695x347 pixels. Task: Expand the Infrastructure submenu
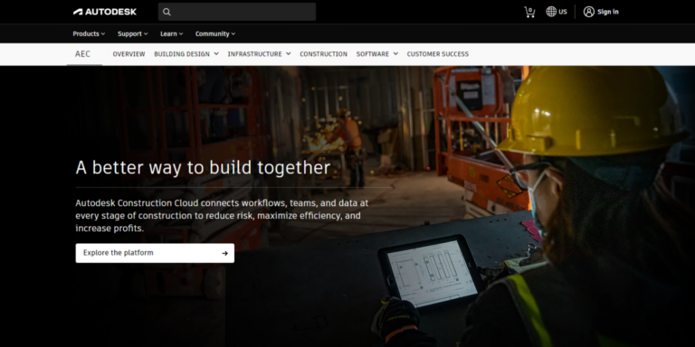(260, 54)
